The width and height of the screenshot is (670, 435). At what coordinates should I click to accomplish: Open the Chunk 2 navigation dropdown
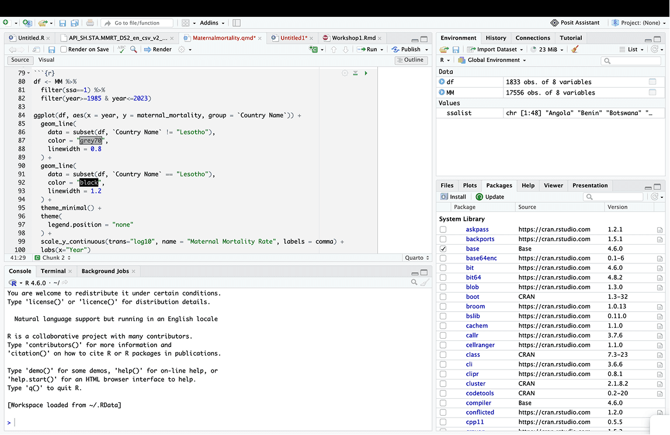tap(52, 258)
